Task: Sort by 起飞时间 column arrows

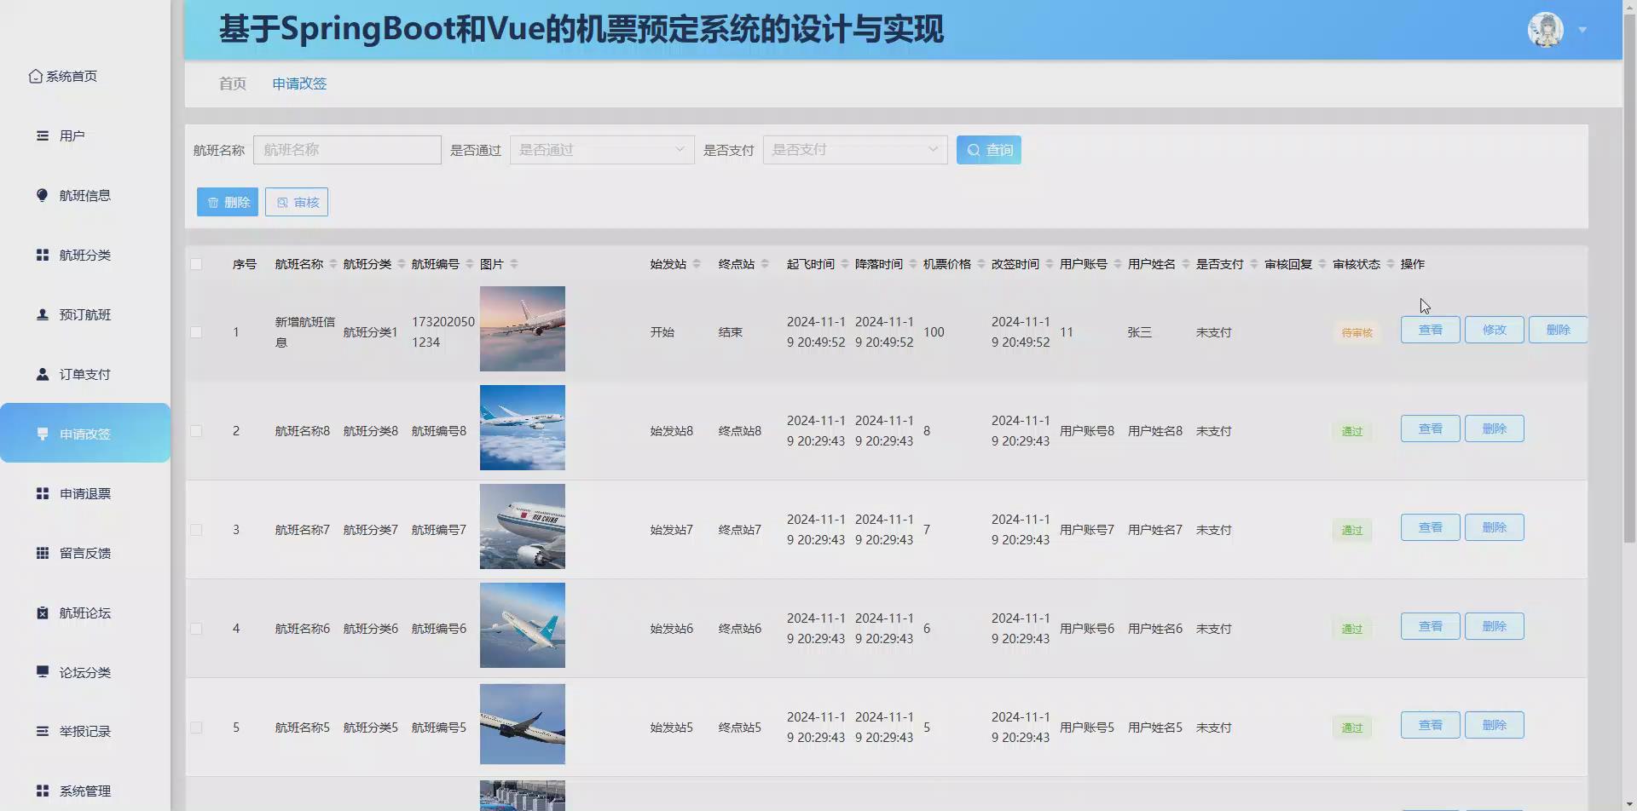Action: coord(845,264)
